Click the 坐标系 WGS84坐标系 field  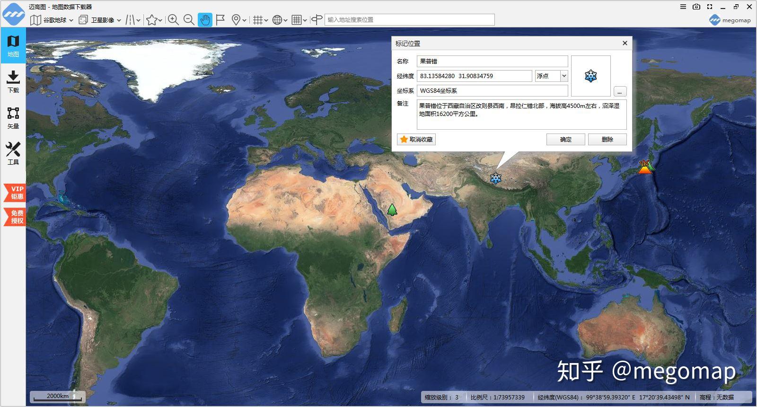[492, 90]
